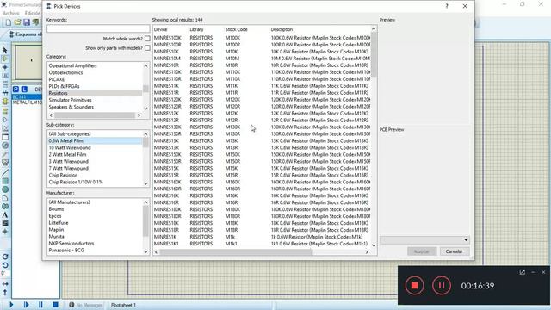Screen dimensions: 551x310
Task: Select 0.6W Metal Film sub-category
Action: [x=95, y=140]
